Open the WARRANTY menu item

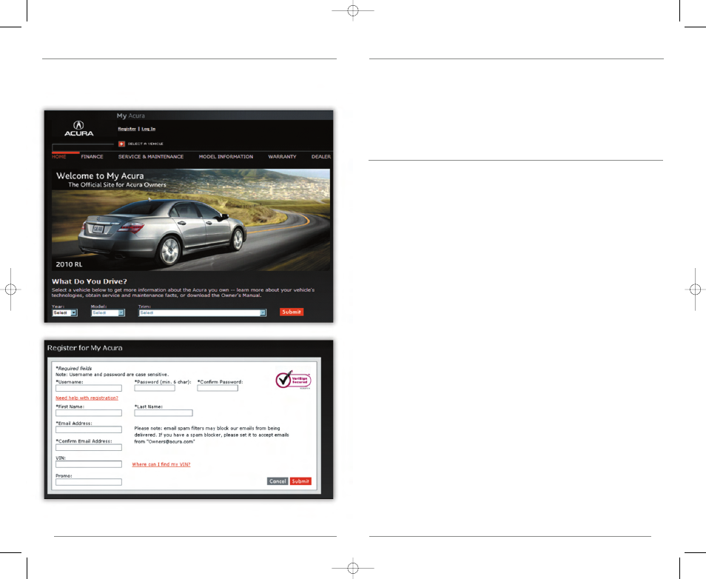pyautogui.click(x=282, y=157)
